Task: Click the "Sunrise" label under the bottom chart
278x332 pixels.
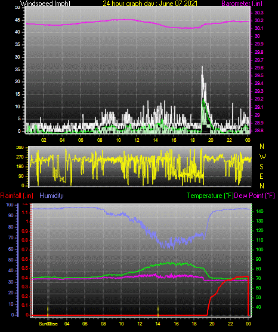Action: click(x=48, y=324)
